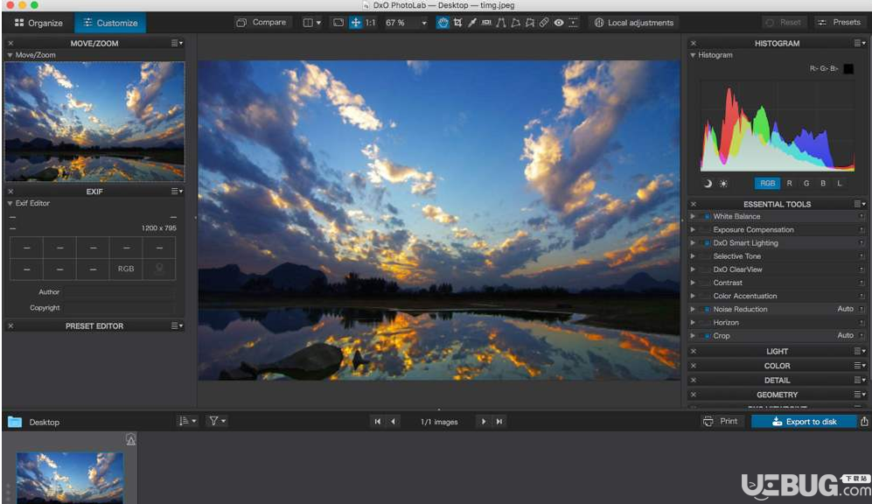
Task: Click the Author input field
Action: (x=119, y=292)
